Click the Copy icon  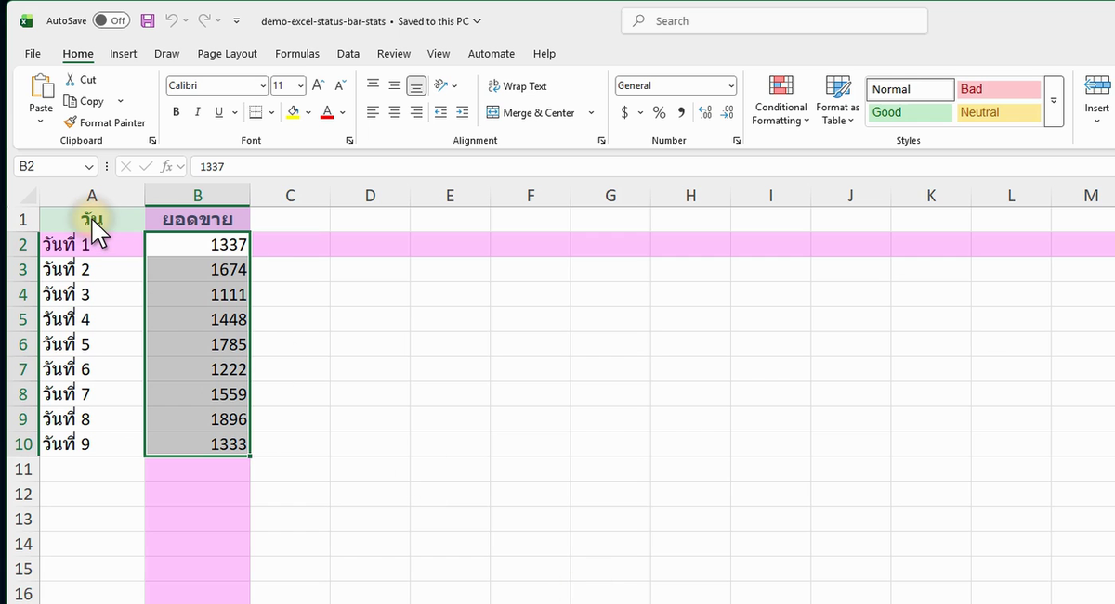click(x=70, y=101)
